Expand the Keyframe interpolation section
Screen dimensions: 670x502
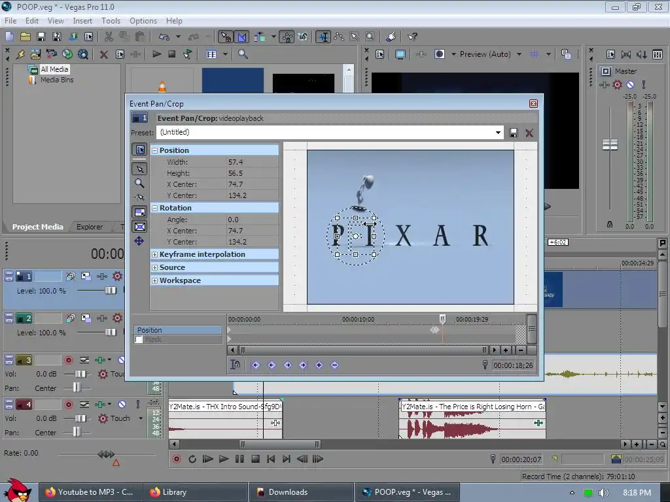154,254
